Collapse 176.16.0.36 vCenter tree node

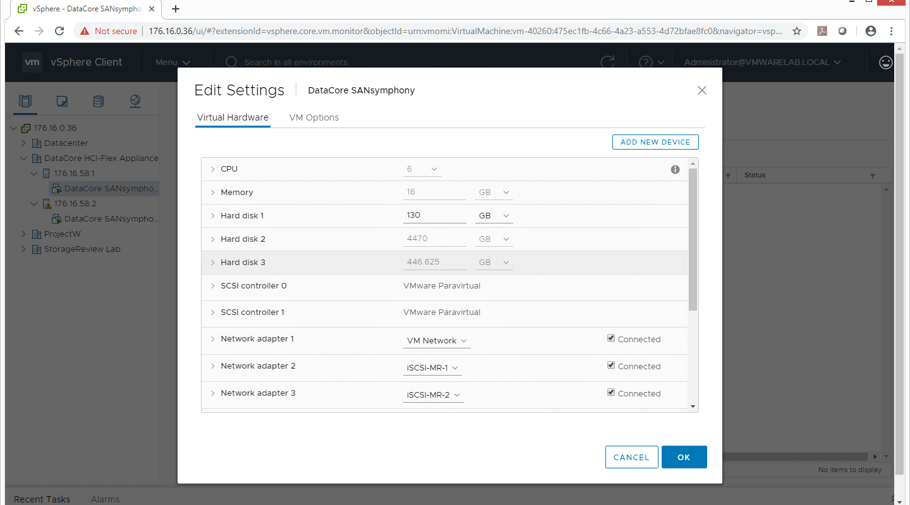14,128
